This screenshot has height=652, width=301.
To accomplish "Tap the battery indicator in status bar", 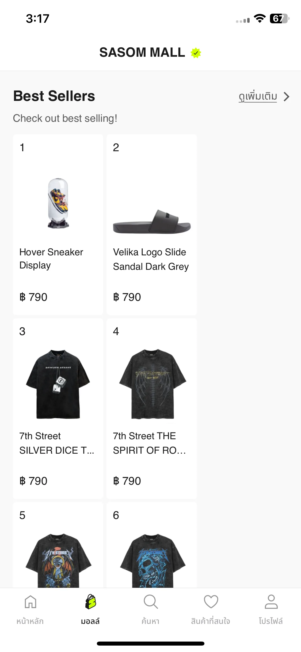I will pos(280,18).
